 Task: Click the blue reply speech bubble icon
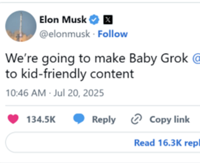pyautogui.click(x=79, y=119)
